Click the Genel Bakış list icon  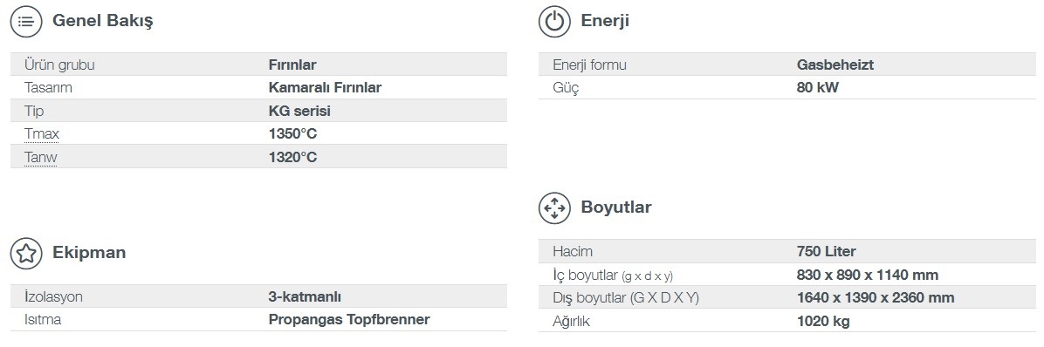[26, 21]
